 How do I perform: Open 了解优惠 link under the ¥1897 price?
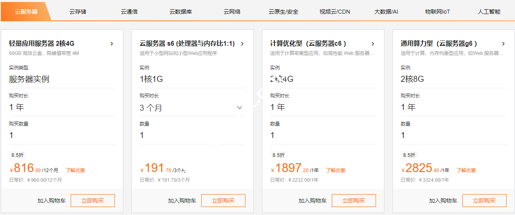coord(335,170)
